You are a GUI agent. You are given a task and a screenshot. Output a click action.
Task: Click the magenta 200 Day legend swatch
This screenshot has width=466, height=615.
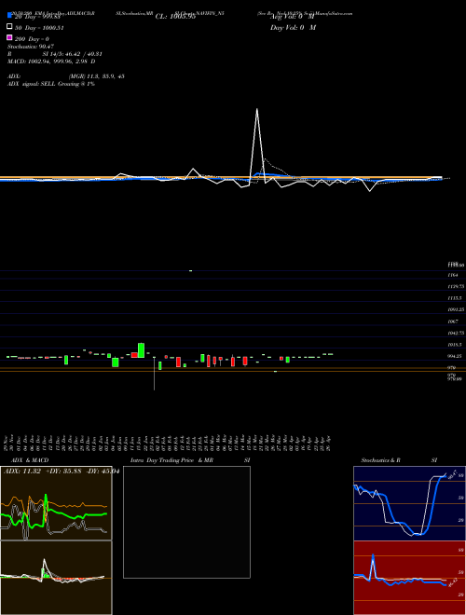click(x=9, y=37)
